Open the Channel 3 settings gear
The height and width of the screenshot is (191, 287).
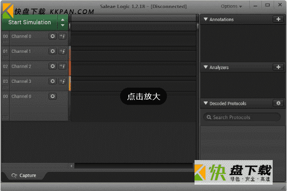pyautogui.click(x=52, y=81)
